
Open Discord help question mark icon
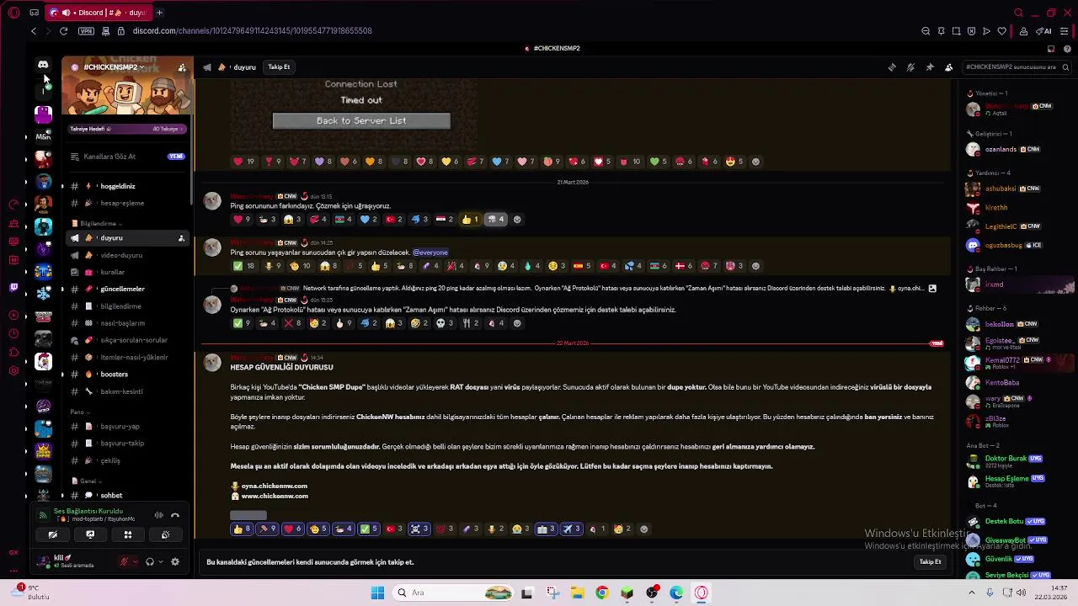(x=1065, y=49)
